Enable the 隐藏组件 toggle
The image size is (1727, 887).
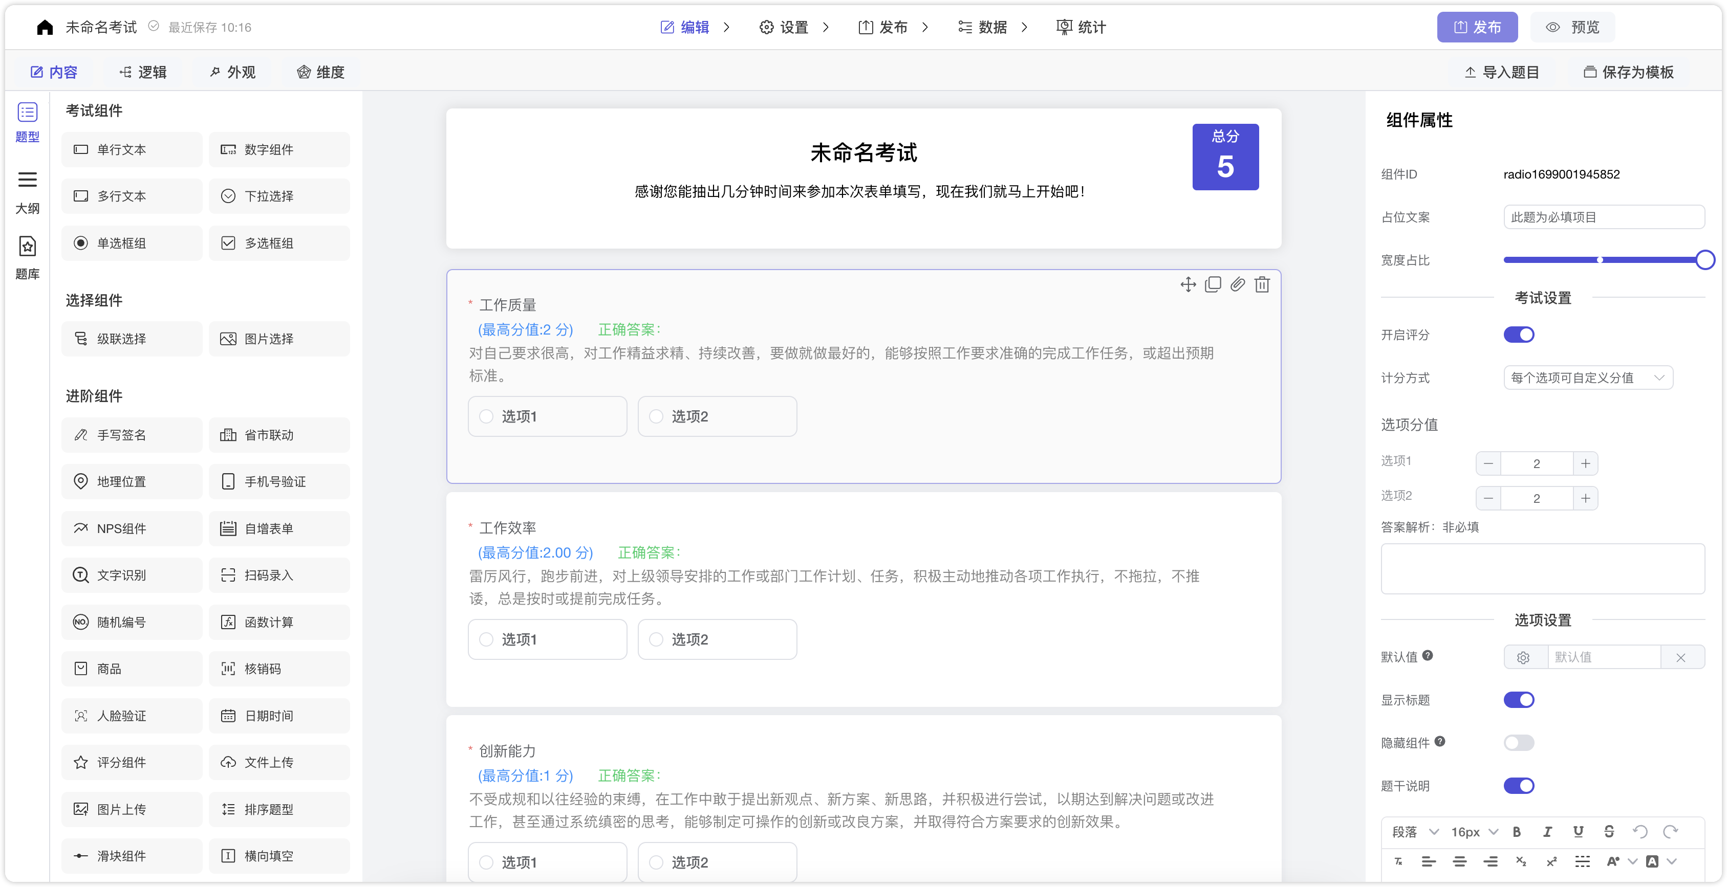1519,742
